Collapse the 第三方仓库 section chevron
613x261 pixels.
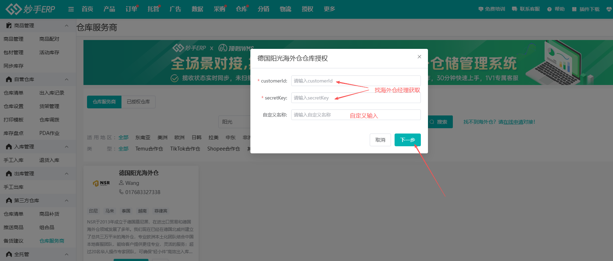66,200
